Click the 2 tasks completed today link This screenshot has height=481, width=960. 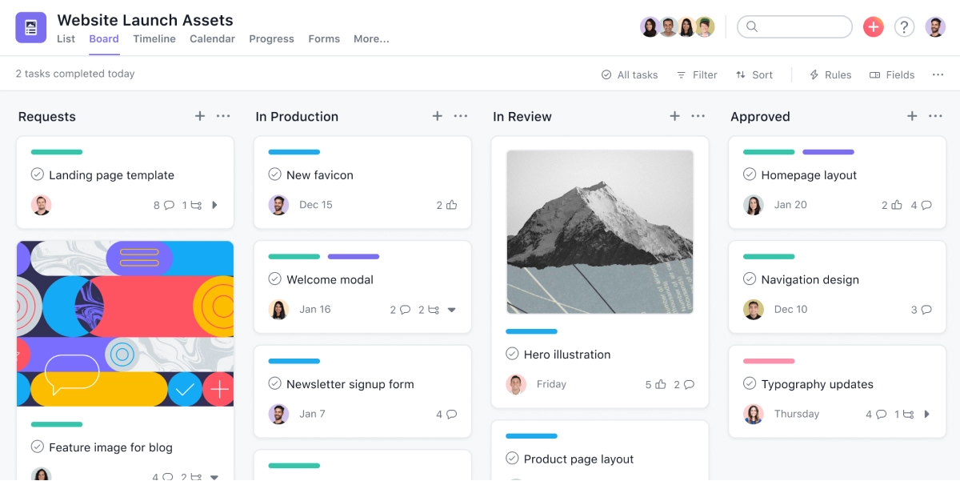pos(75,73)
